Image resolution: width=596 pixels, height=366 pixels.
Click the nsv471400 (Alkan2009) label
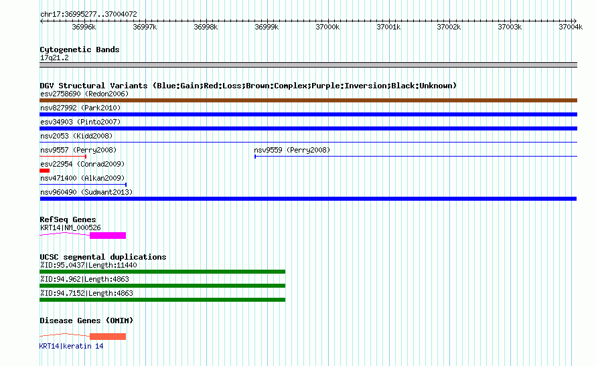[82, 178]
